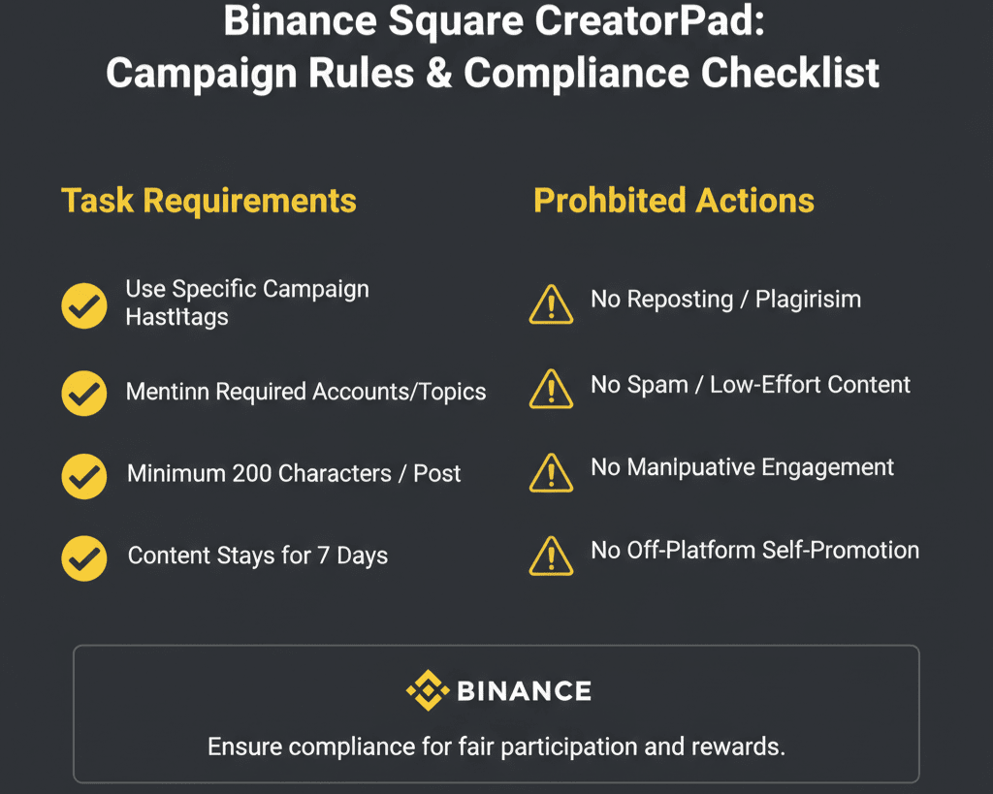Select the Task Requirements heading
This screenshot has height=794, width=993.
coord(209,201)
